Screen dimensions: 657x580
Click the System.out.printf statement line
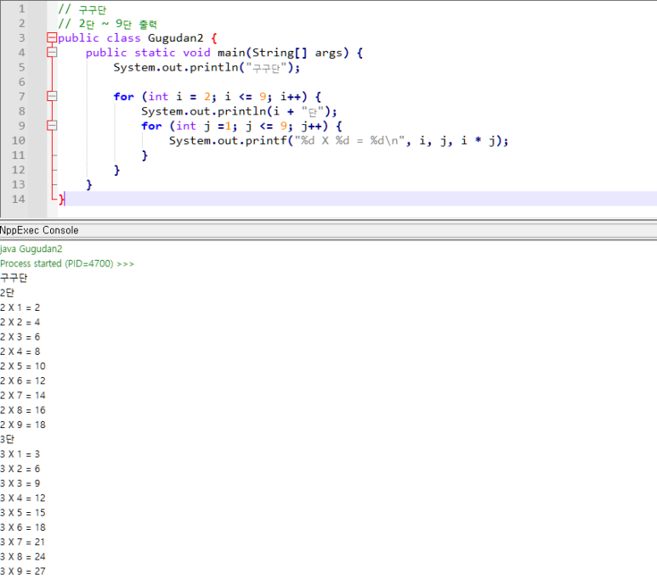point(338,141)
